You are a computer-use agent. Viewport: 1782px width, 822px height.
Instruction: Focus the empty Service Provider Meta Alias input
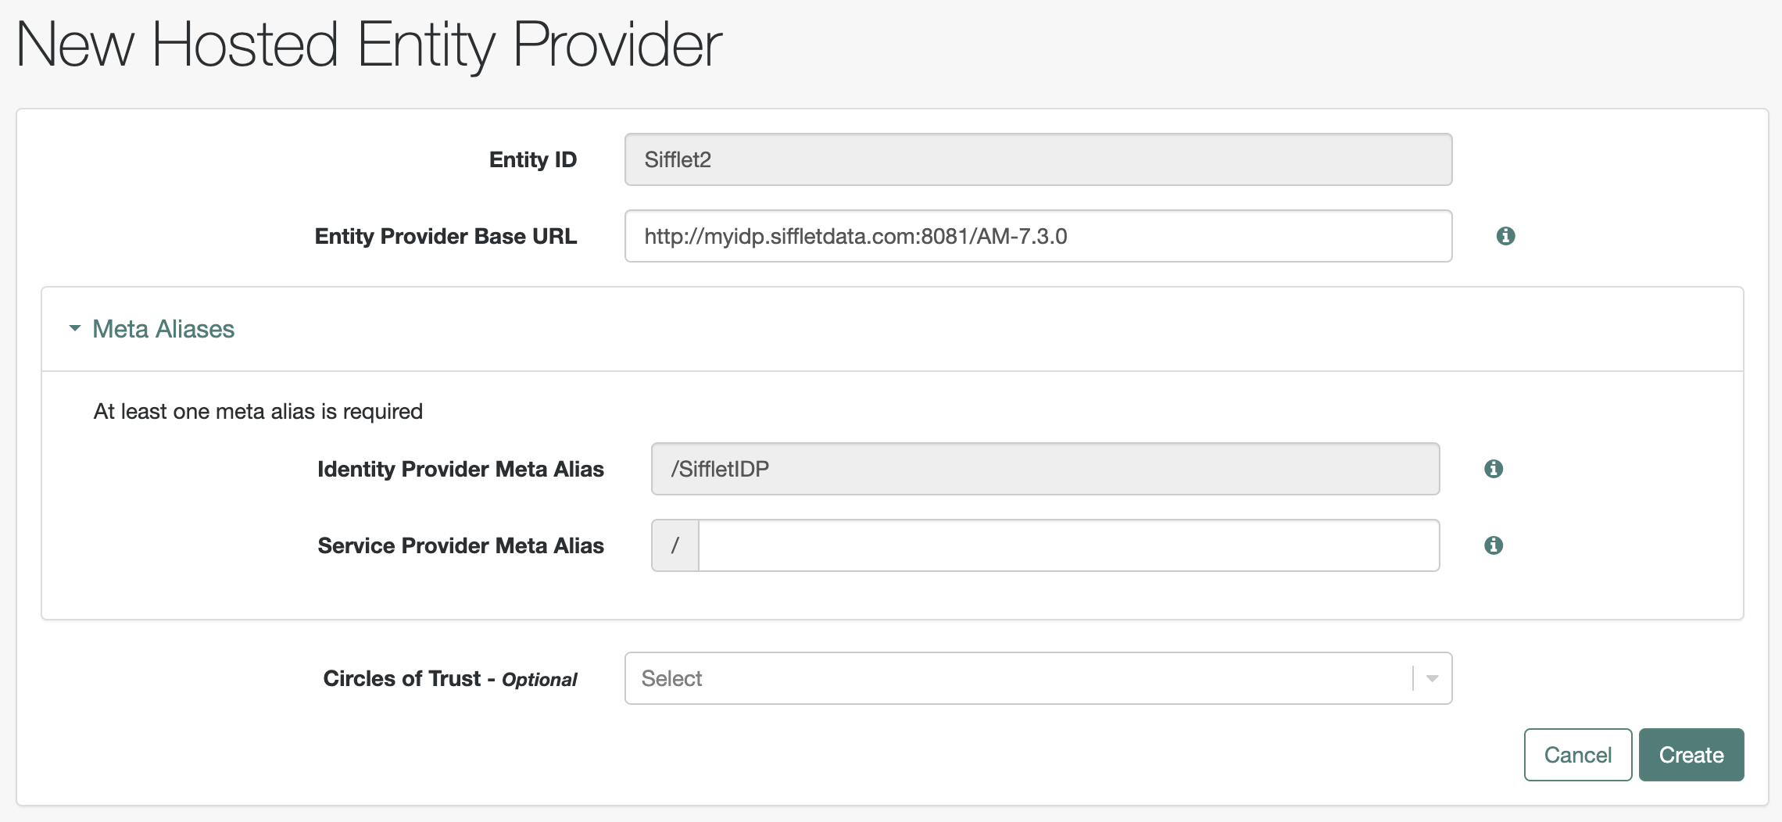click(x=1068, y=545)
